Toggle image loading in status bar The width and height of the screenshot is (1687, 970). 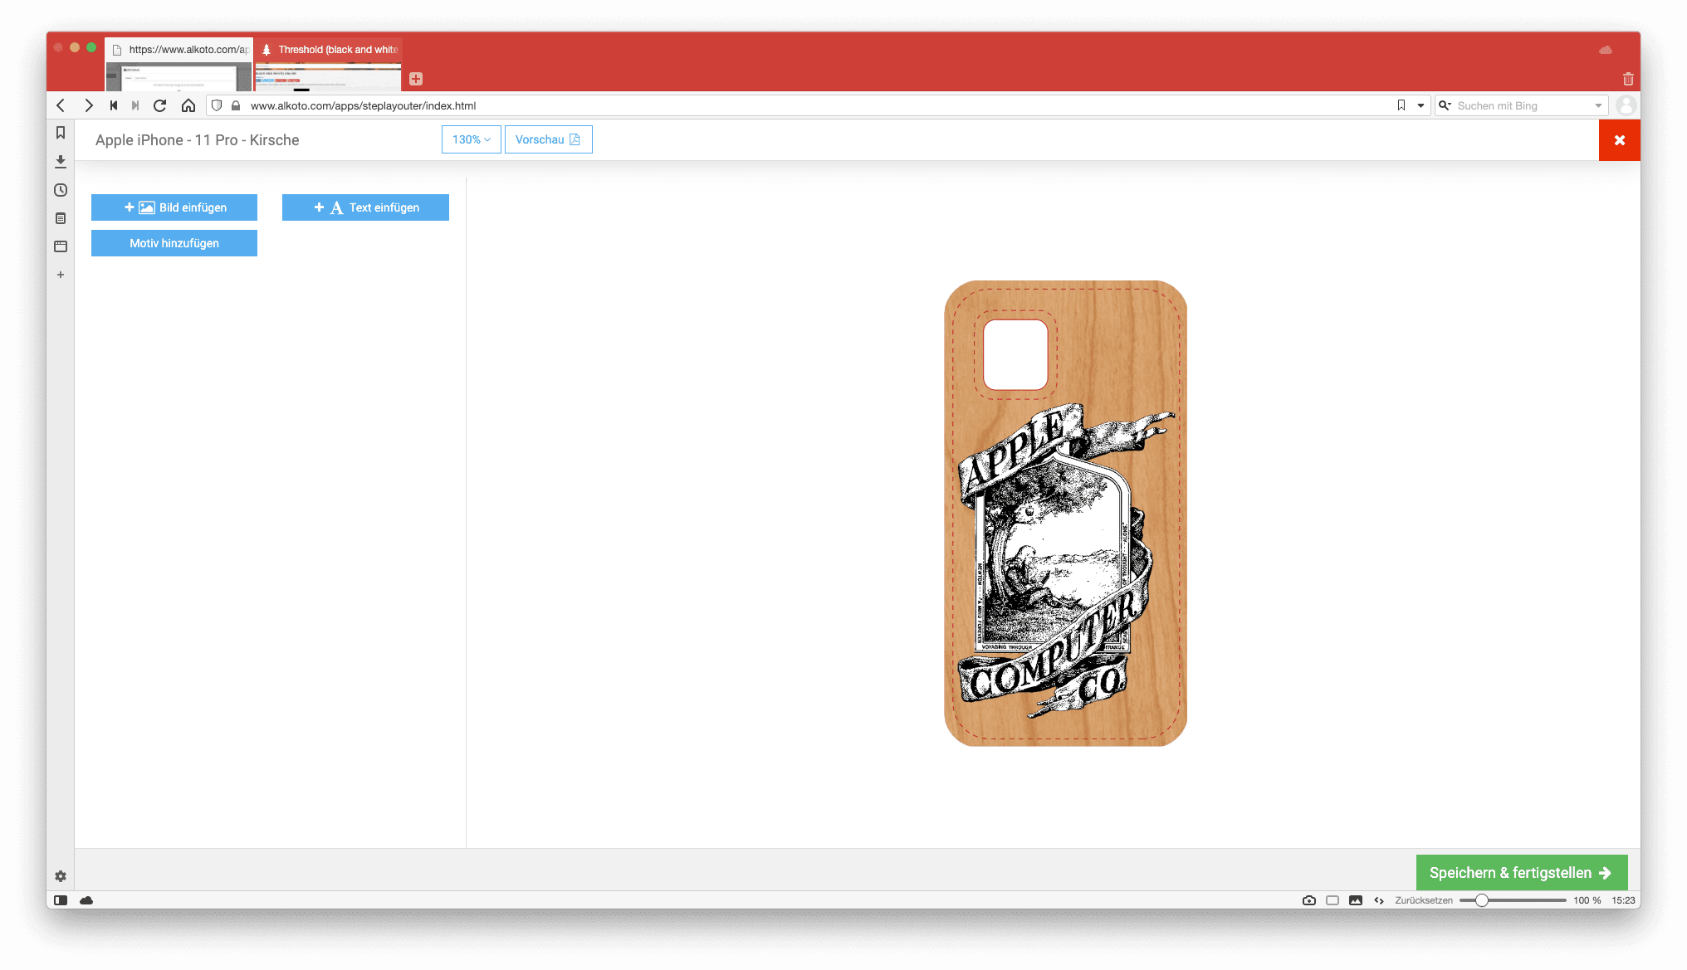point(1356,900)
